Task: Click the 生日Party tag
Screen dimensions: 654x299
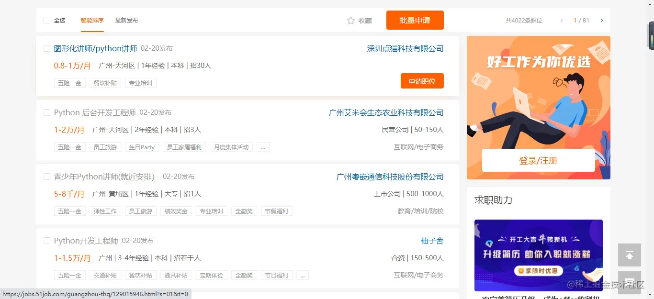Action: pyautogui.click(x=142, y=147)
